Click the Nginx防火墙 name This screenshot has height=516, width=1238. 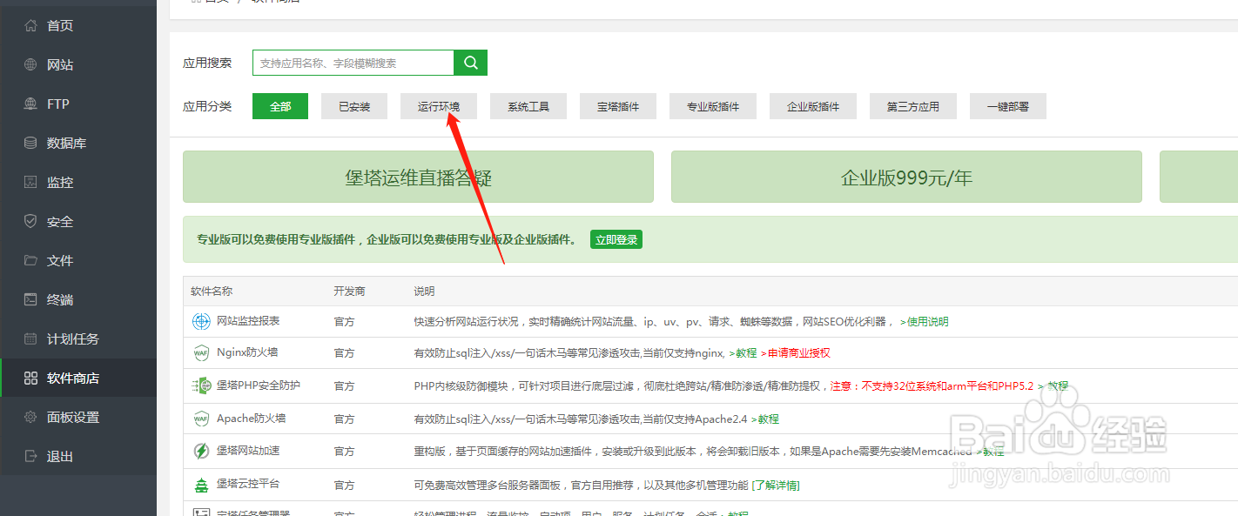(248, 353)
